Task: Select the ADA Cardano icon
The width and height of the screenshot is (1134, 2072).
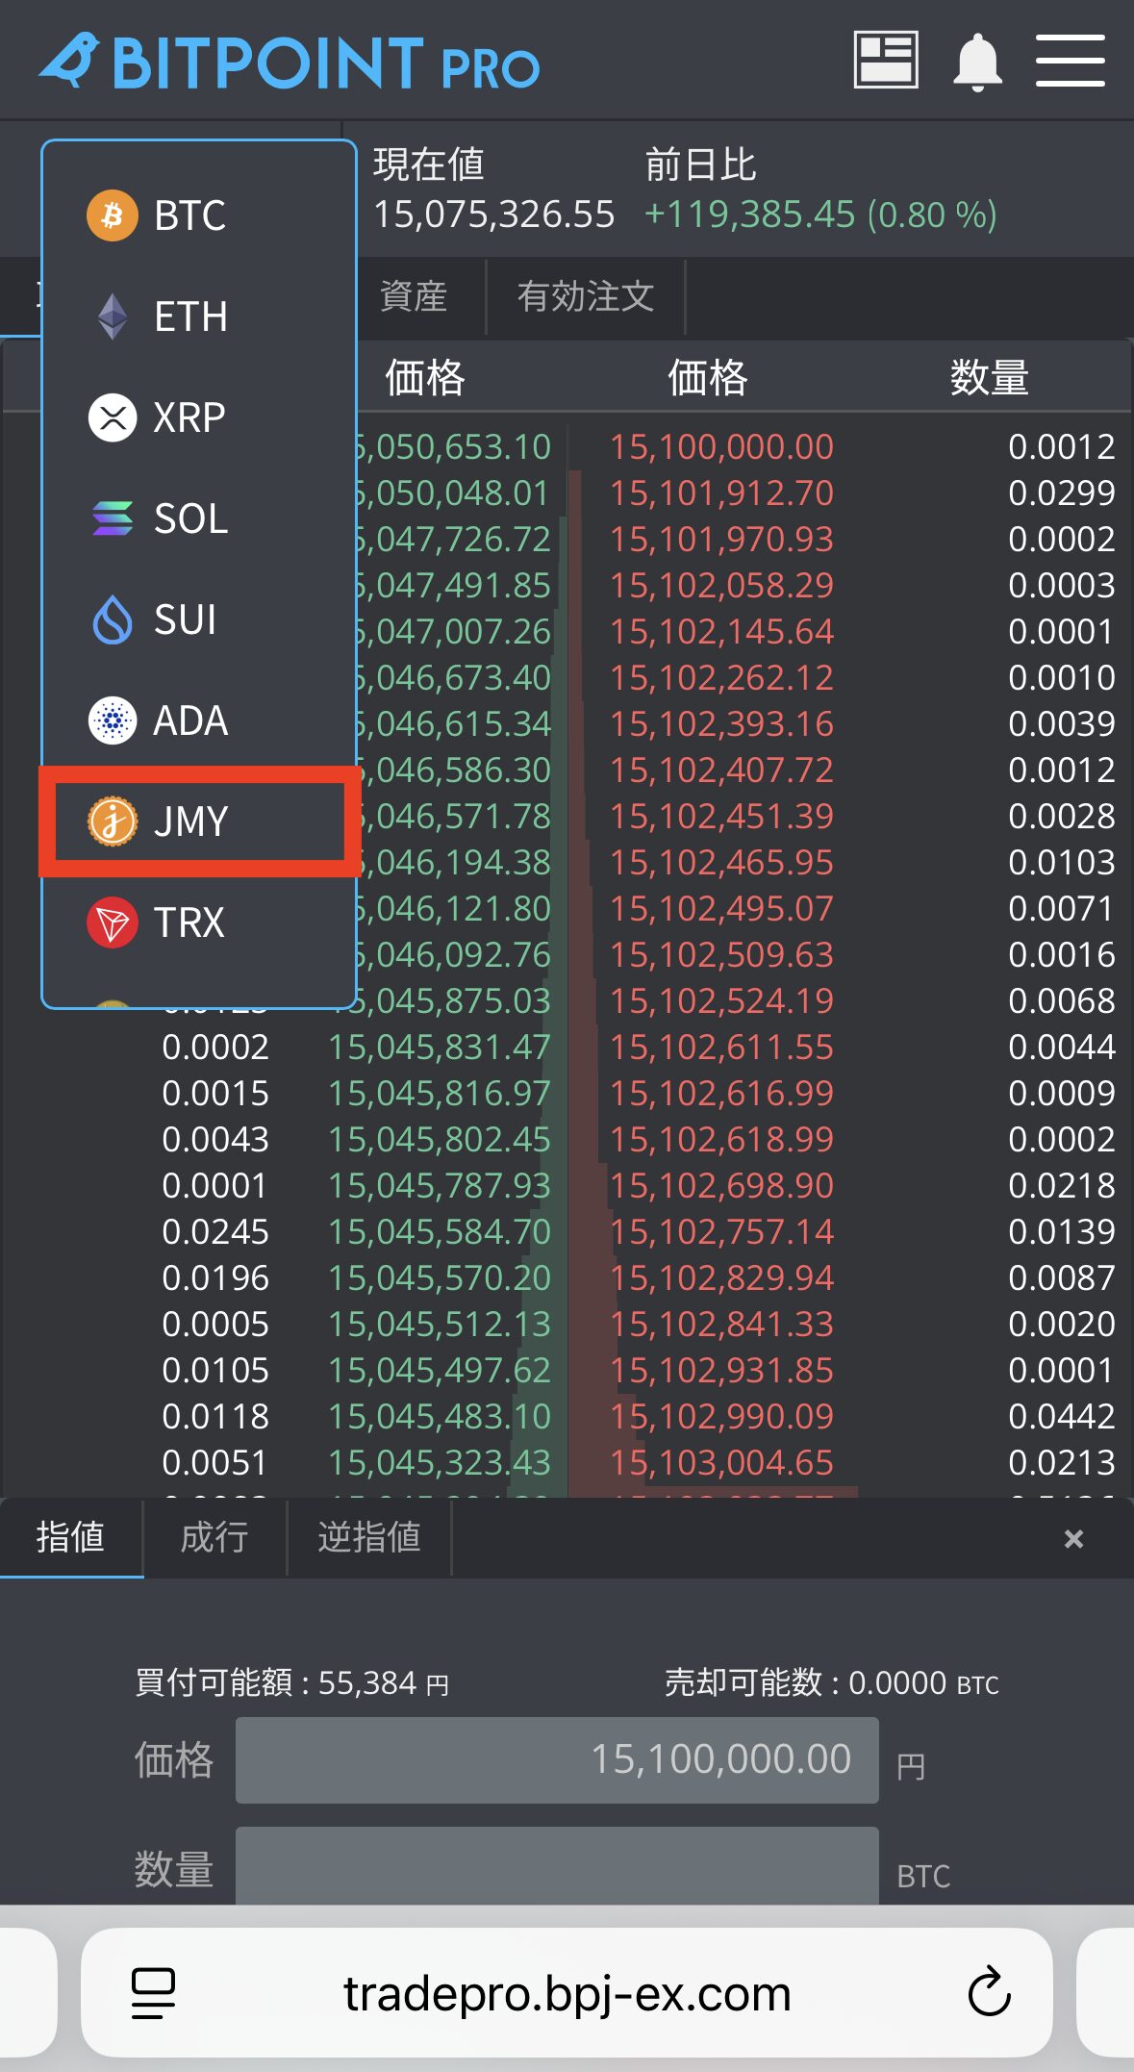Action: (x=113, y=720)
